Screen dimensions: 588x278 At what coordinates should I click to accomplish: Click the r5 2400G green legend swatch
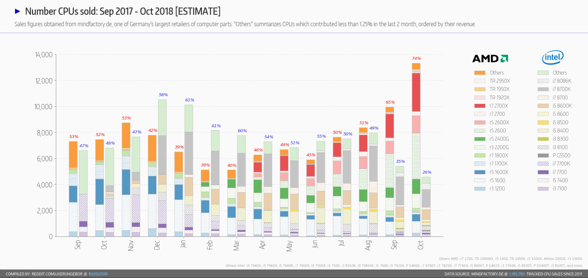coord(480,139)
